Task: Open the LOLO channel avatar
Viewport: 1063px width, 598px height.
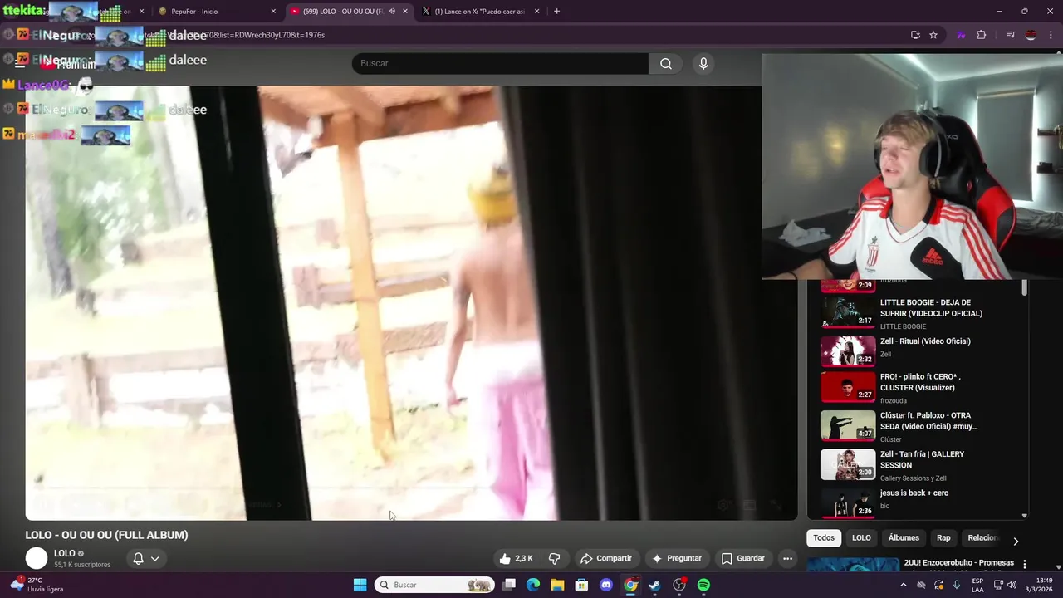Action: pos(37,558)
